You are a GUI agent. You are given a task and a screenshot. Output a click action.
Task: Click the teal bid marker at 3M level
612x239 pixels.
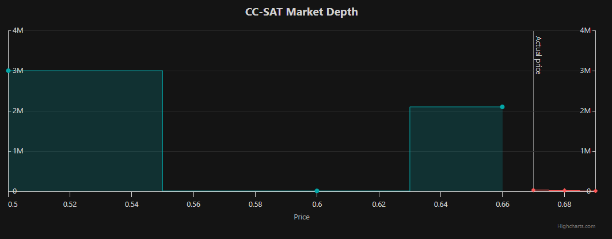[8, 71]
